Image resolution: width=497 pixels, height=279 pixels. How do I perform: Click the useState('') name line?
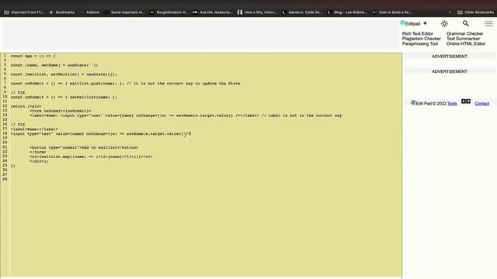54,65
